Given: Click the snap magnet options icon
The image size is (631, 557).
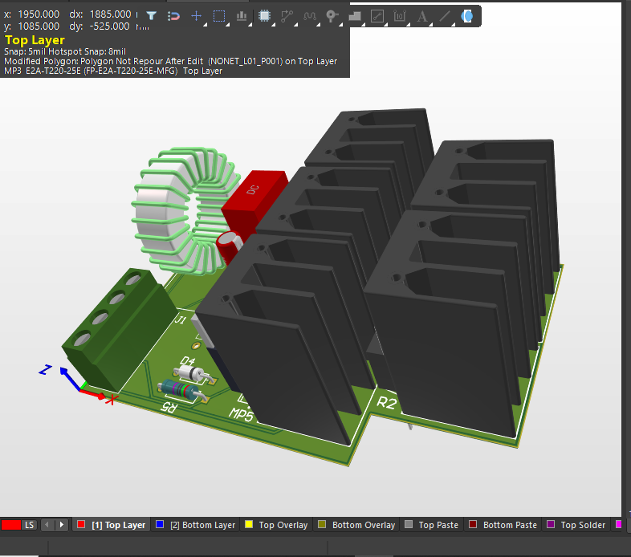Looking at the screenshot, I should 173,16.
